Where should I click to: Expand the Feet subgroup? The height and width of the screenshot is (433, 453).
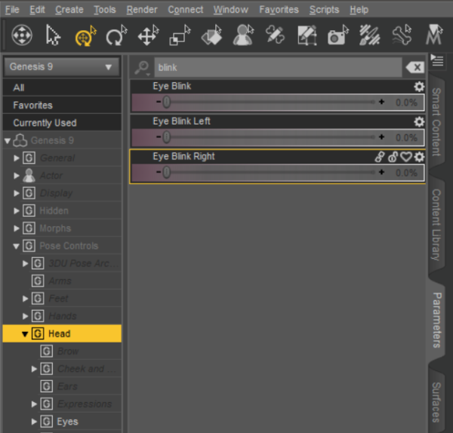[26, 299]
